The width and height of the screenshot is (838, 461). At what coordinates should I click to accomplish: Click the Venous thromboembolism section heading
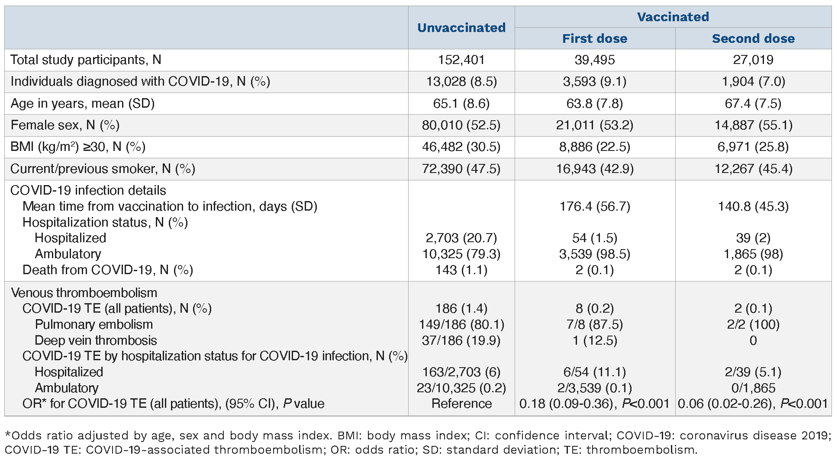[84, 293]
